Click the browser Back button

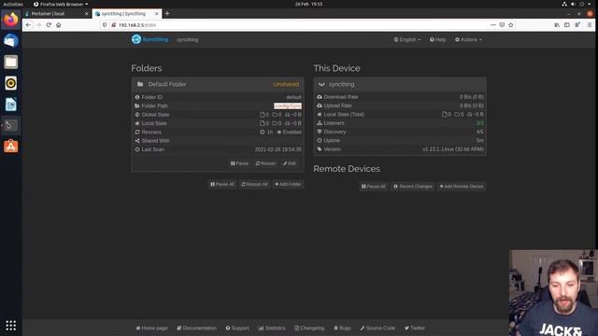[29, 25]
